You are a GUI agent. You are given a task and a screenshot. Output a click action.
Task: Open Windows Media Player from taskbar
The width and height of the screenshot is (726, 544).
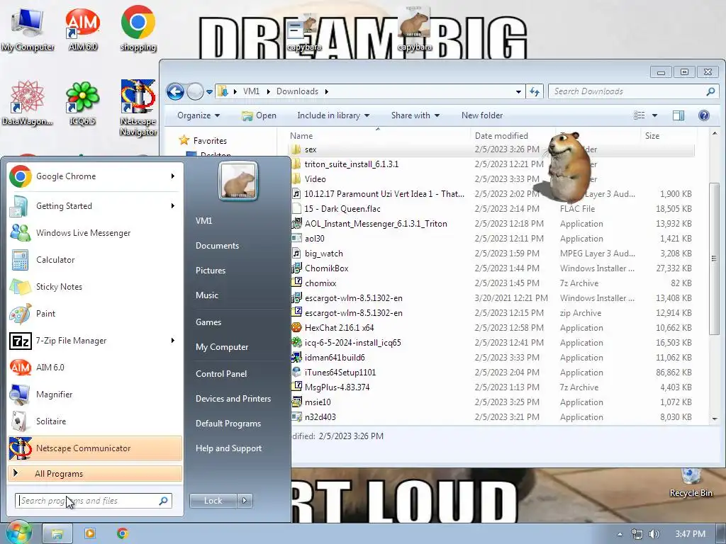point(90,533)
